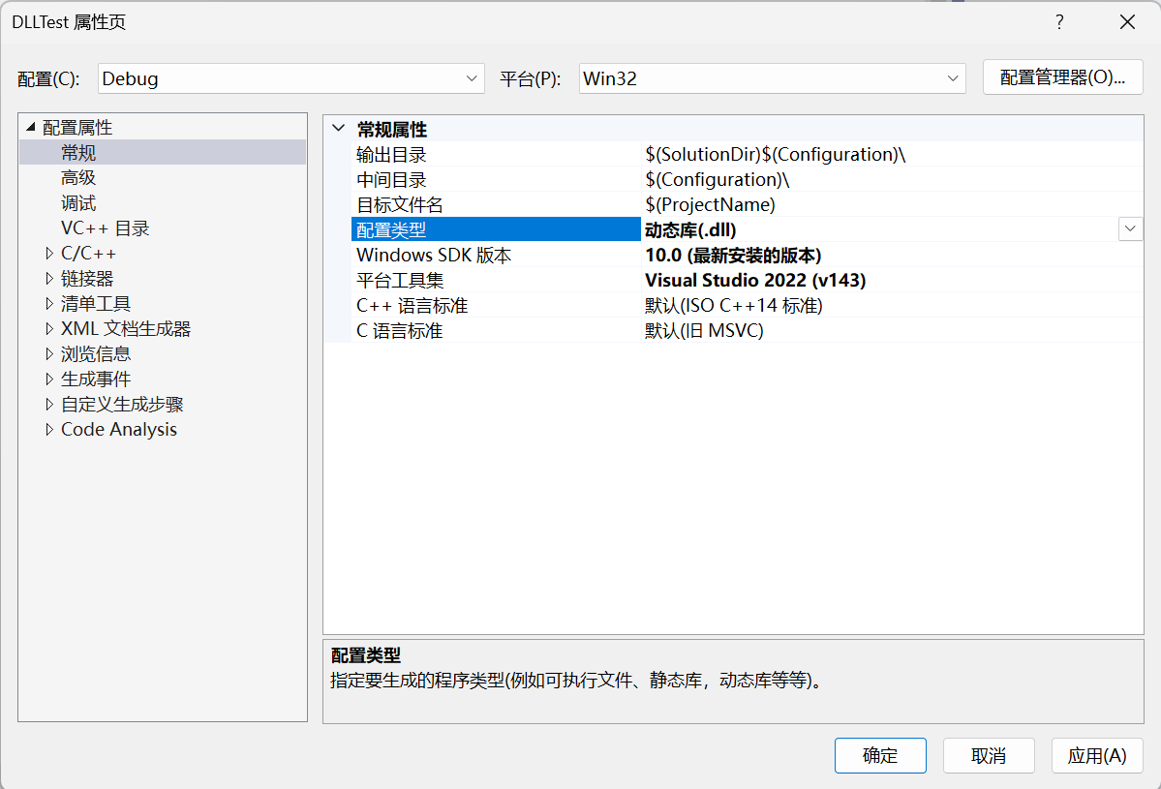This screenshot has height=789, width=1161.
Task: Click the help question mark button
Action: [x=1059, y=22]
